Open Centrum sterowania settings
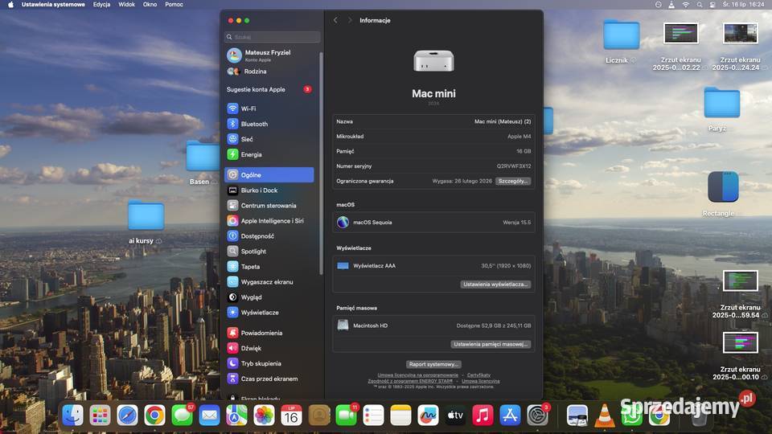The image size is (772, 434). pyautogui.click(x=269, y=206)
